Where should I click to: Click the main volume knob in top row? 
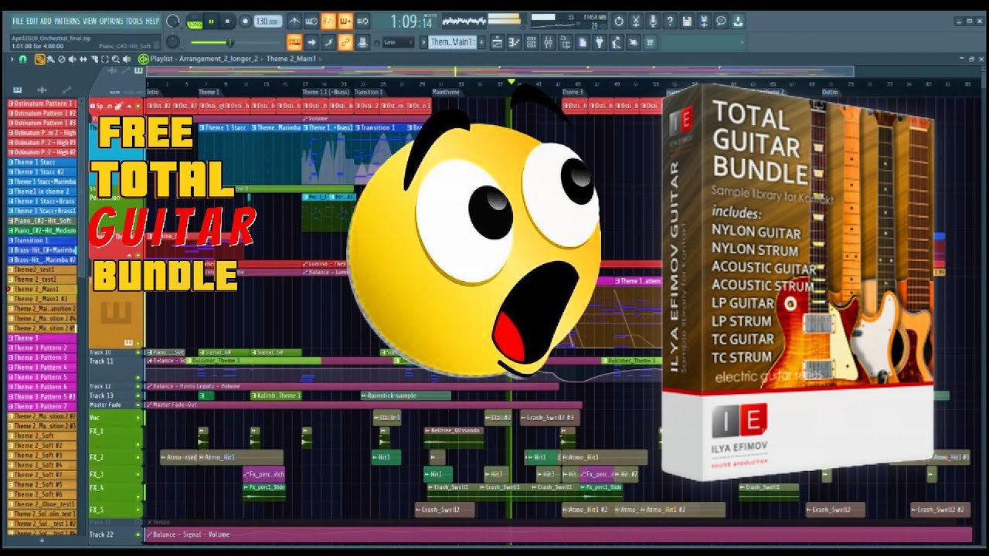[x=173, y=21]
